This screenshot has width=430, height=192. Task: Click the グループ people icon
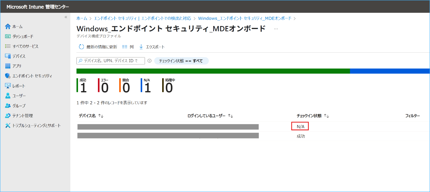tap(8, 106)
